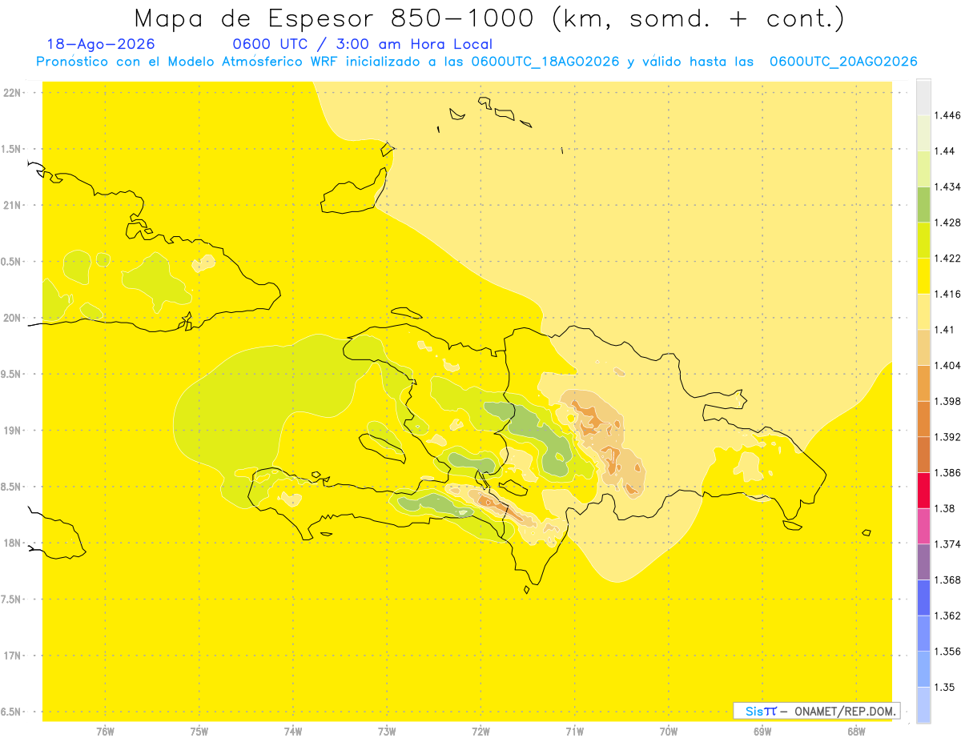
Task: Select the valid-until stamp '0600UTC_20AGO2026'
Action: click(x=843, y=62)
